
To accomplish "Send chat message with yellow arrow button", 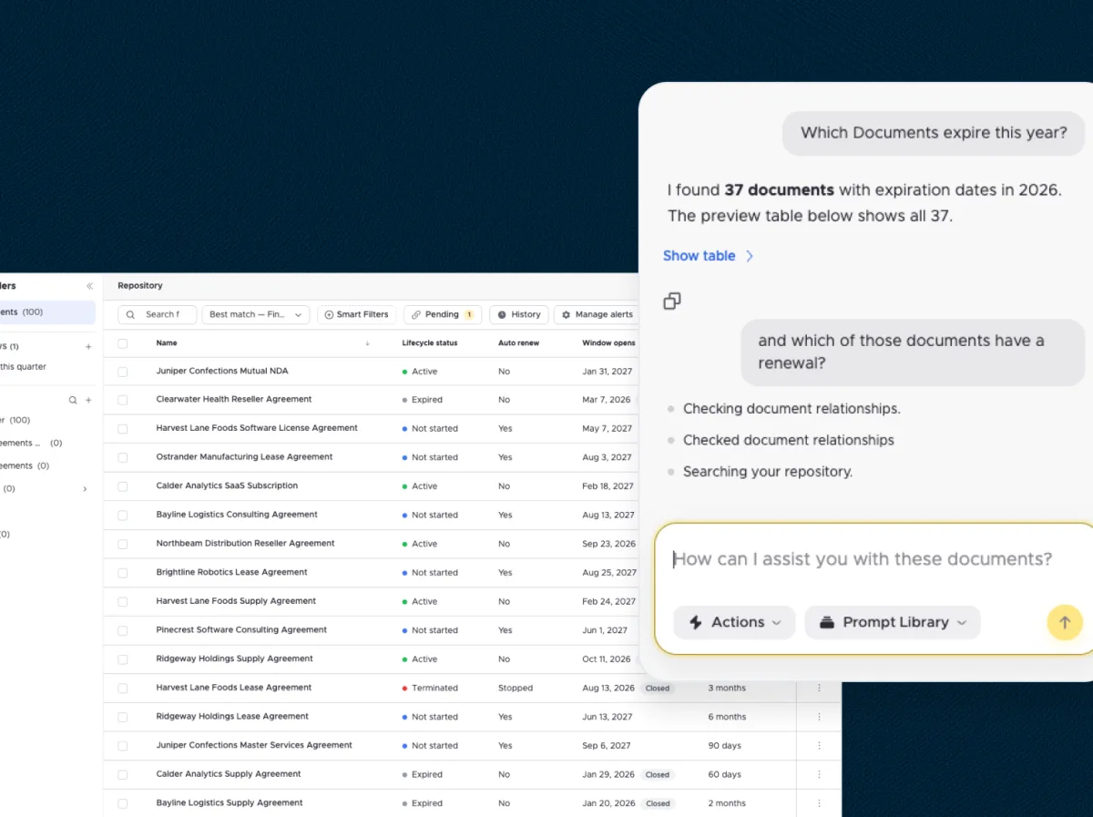I will pyautogui.click(x=1065, y=623).
